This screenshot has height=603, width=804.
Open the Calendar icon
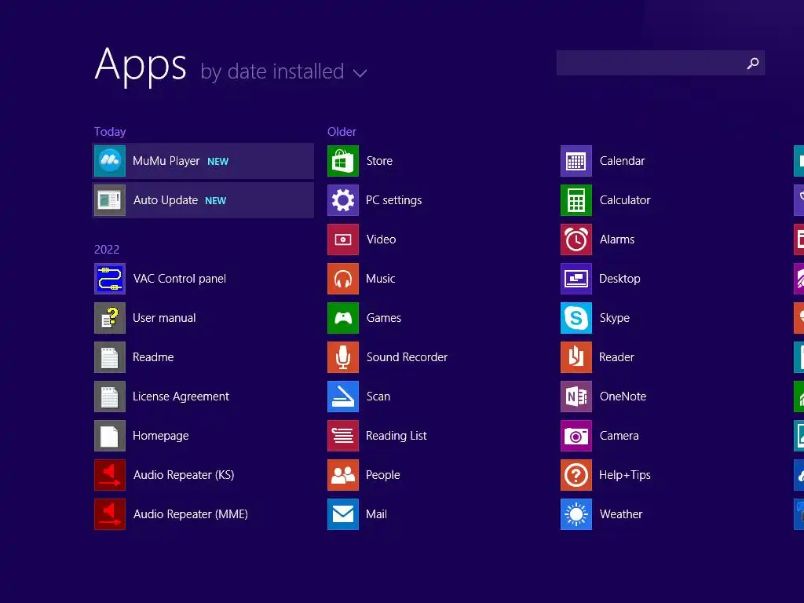[x=576, y=161]
